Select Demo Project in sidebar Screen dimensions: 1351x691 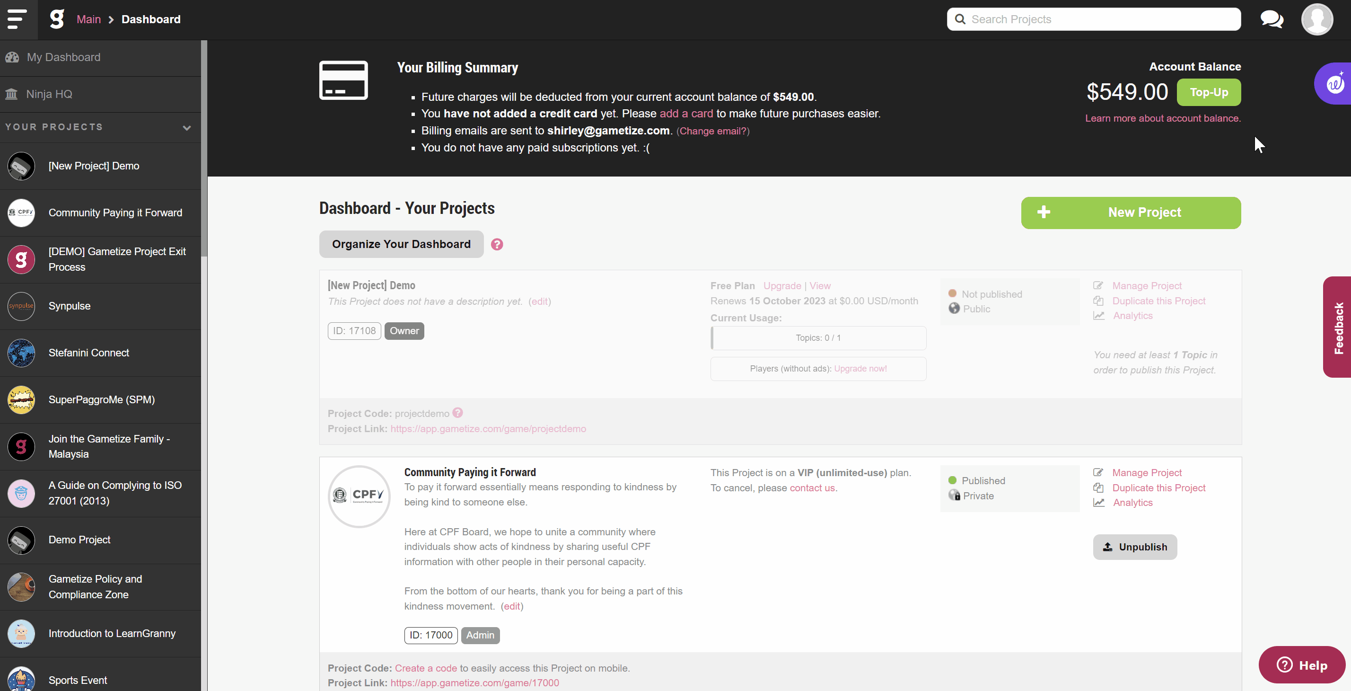[100, 540]
